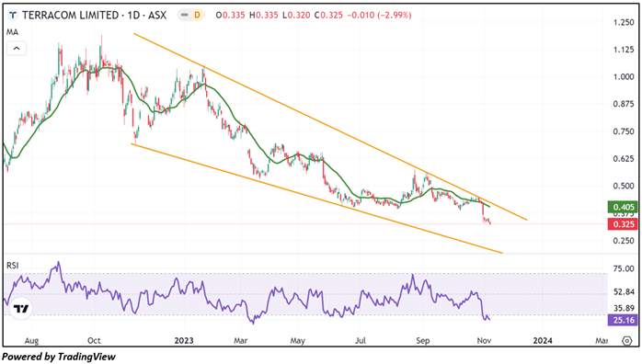Click the closing price C0.325 value
Image resolution: width=642 pixels, height=364 pixels.
[x=328, y=15]
